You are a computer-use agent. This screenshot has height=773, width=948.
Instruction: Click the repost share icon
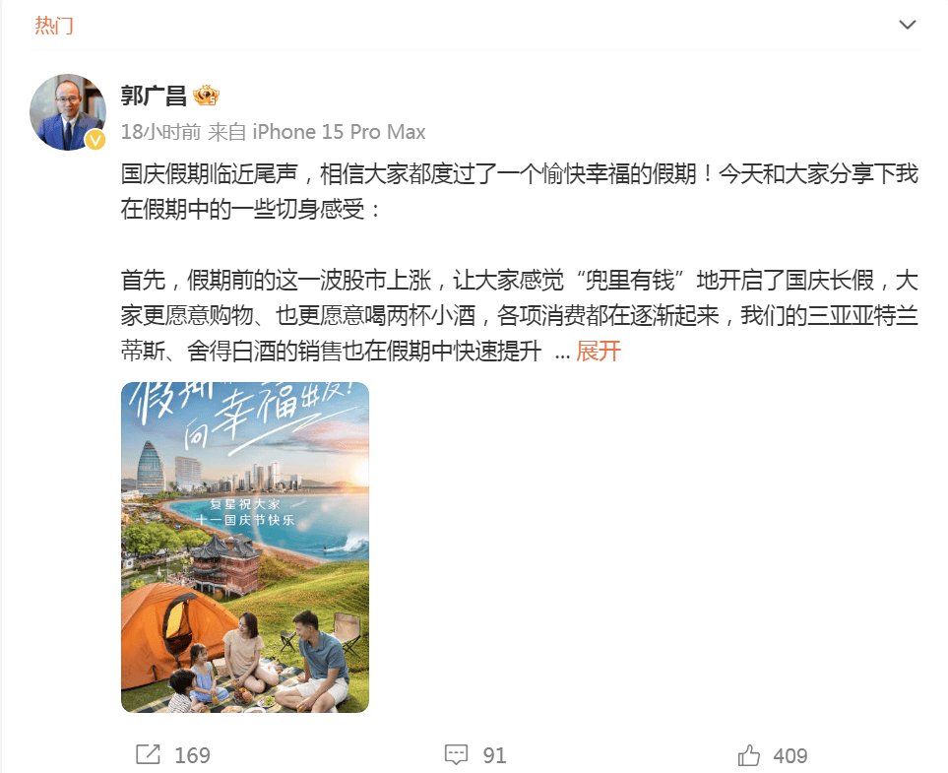[148, 755]
